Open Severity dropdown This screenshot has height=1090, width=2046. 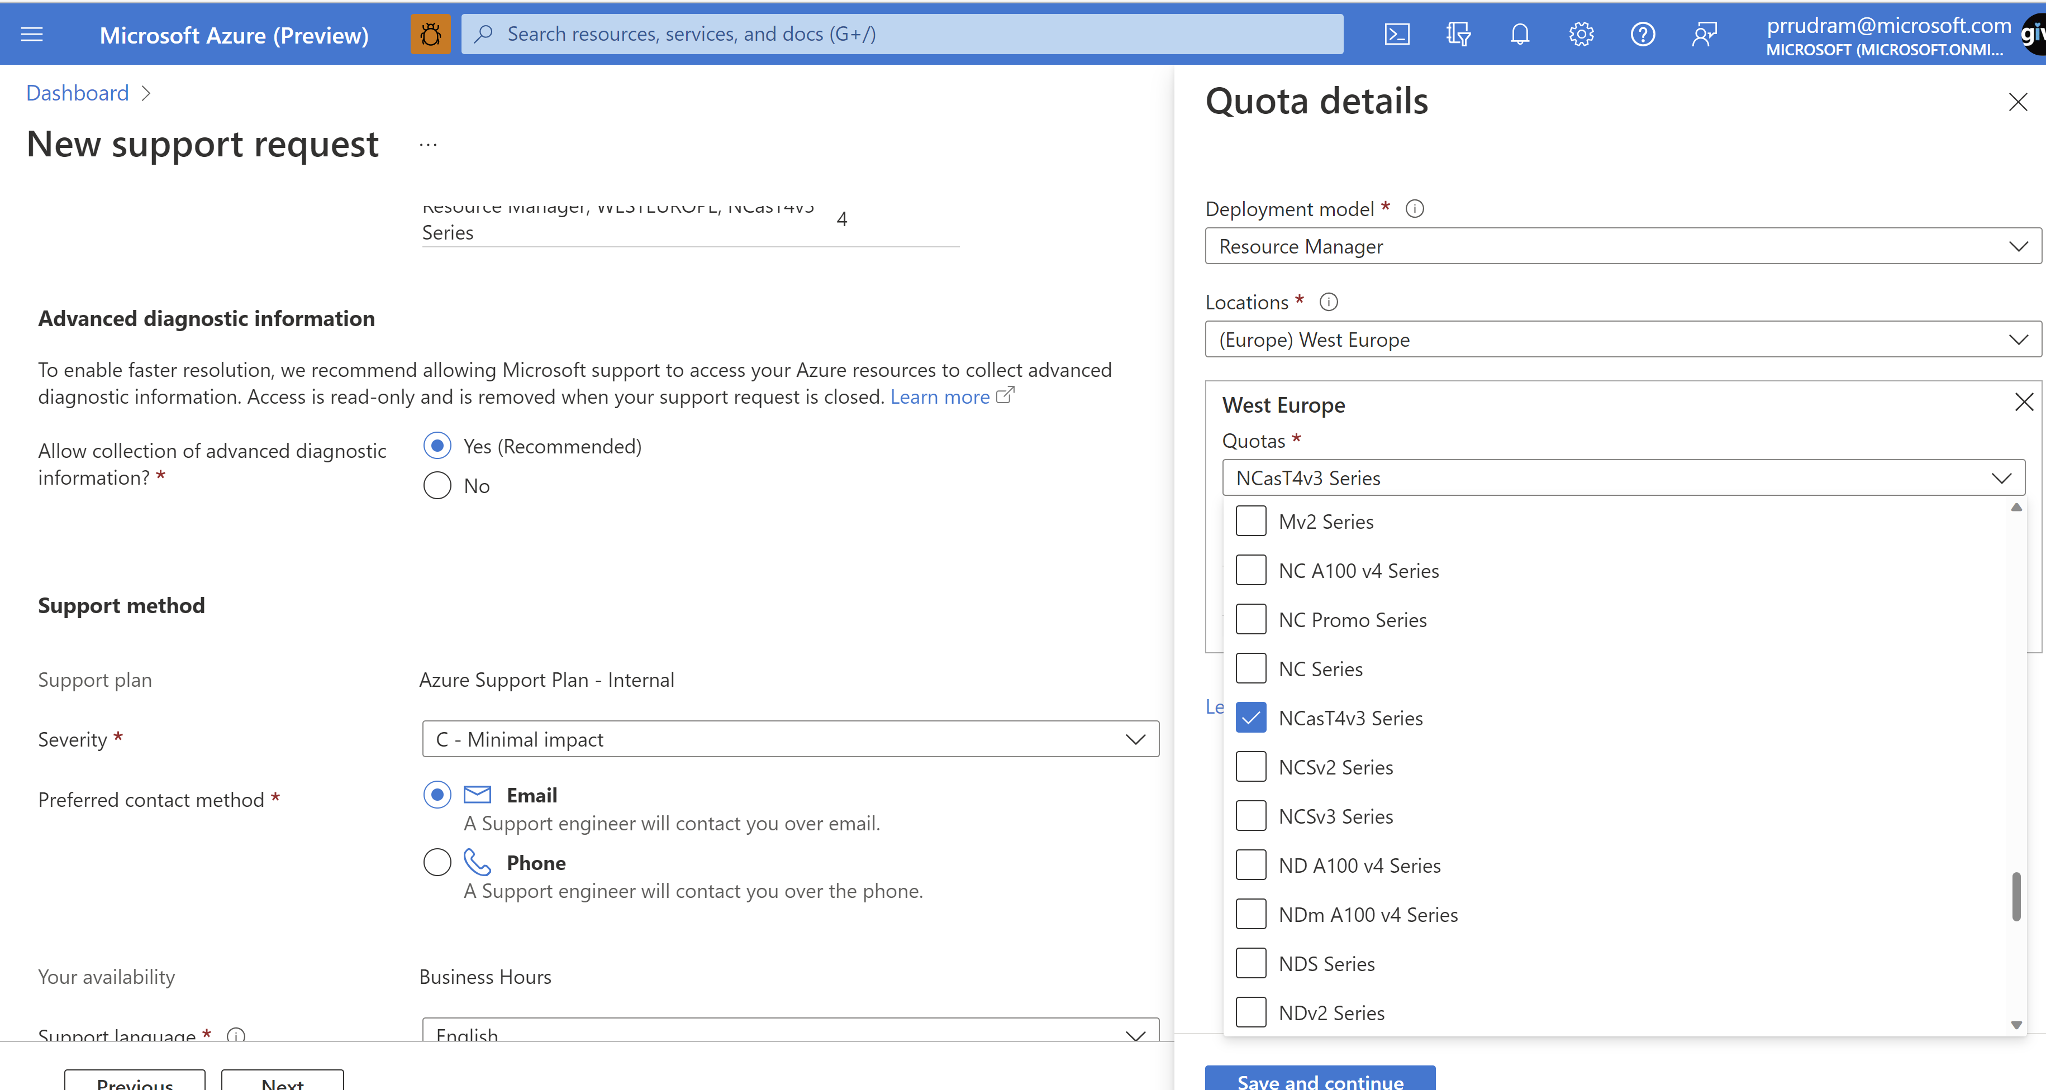(790, 739)
